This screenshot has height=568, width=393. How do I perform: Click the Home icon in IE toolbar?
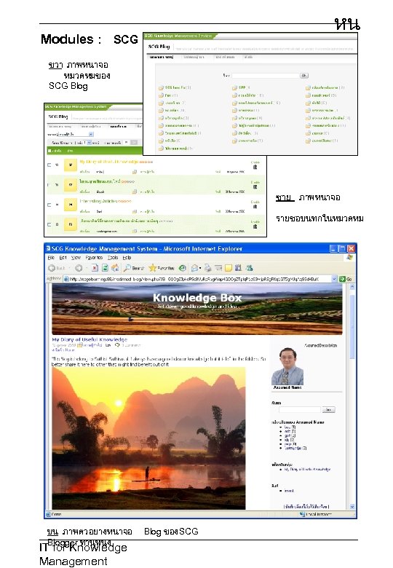pyautogui.click(x=115, y=268)
